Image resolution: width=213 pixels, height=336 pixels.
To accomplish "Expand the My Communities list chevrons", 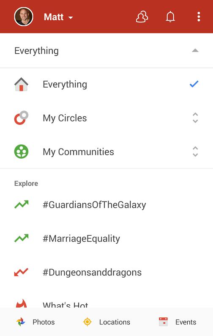I will [195, 152].
